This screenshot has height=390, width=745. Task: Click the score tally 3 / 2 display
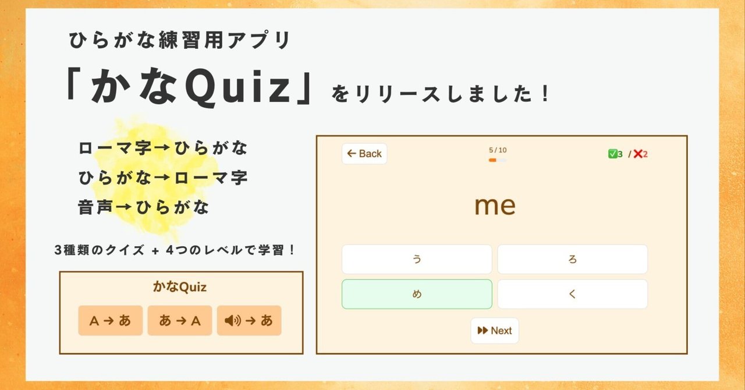point(626,153)
